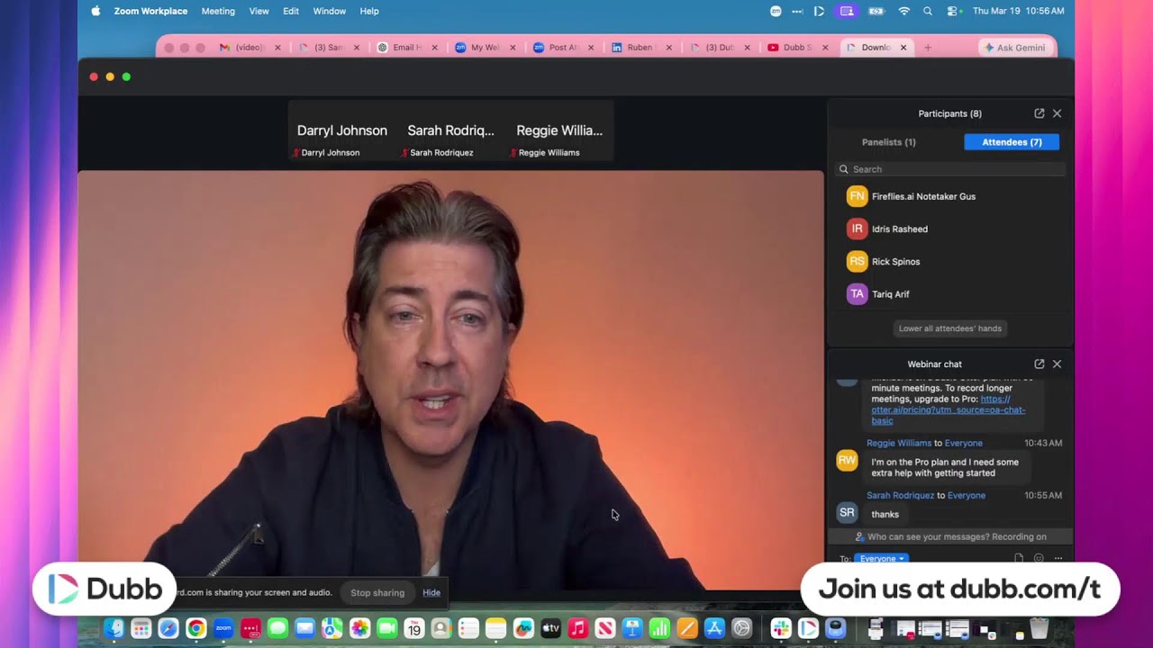Open Music from the Dock
This screenshot has height=648, width=1153.
pyautogui.click(x=577, y=628)
